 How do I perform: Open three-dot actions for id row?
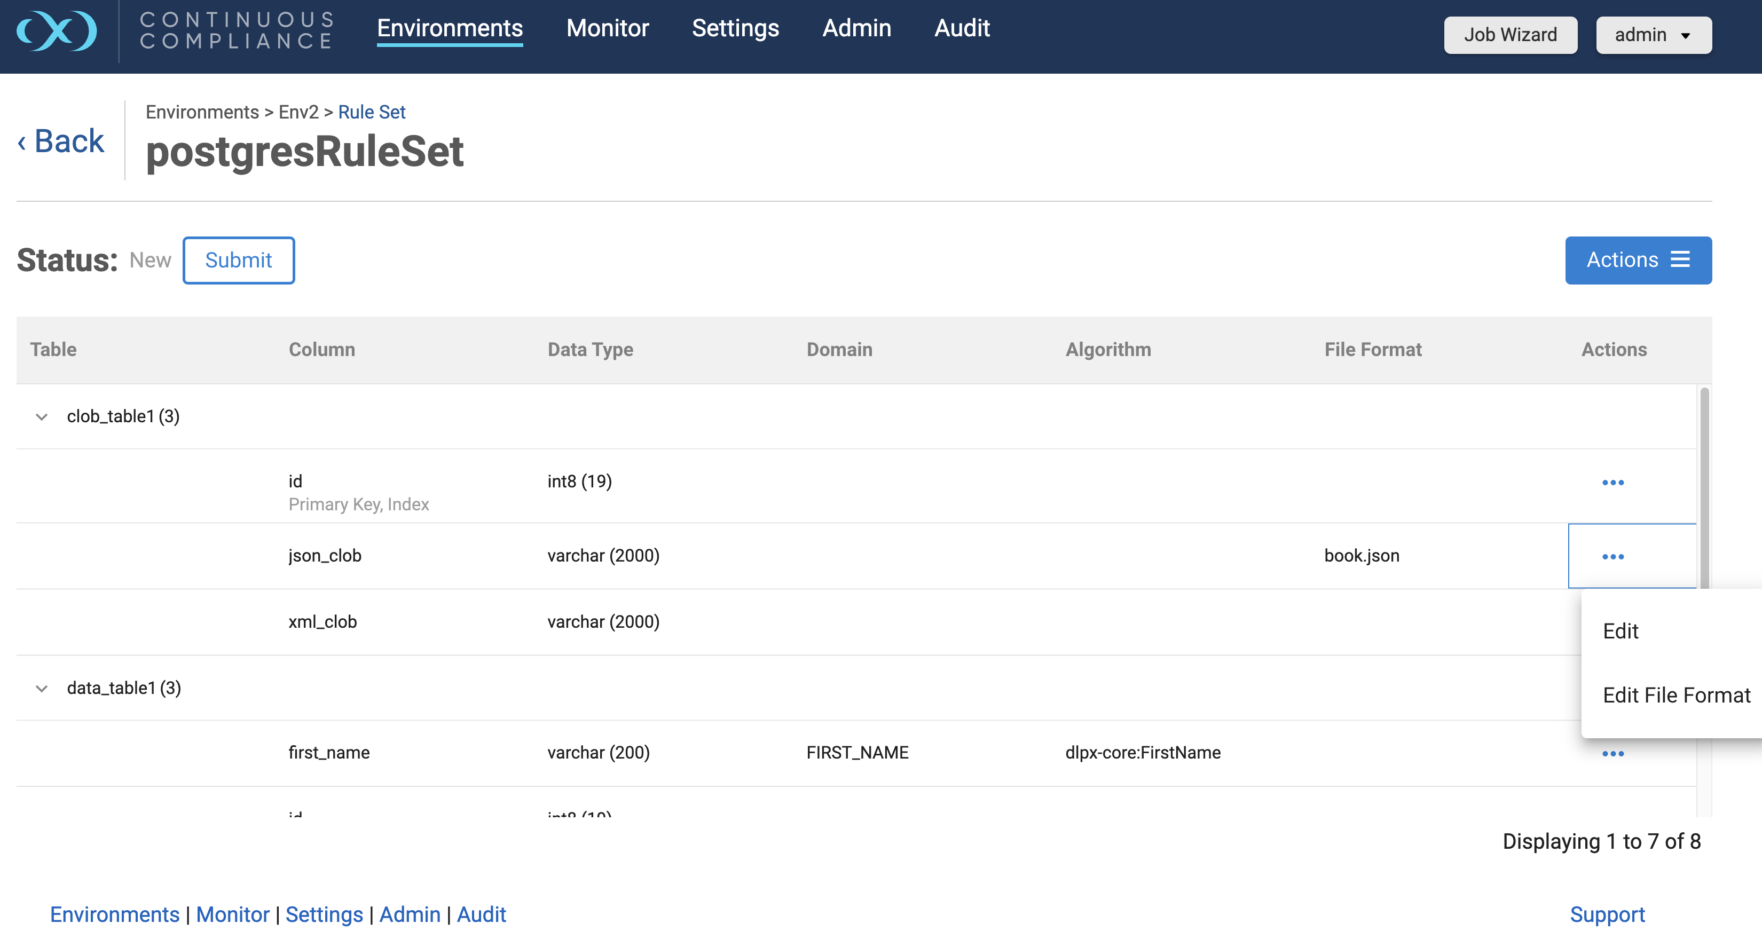(x=1612, y=482)
